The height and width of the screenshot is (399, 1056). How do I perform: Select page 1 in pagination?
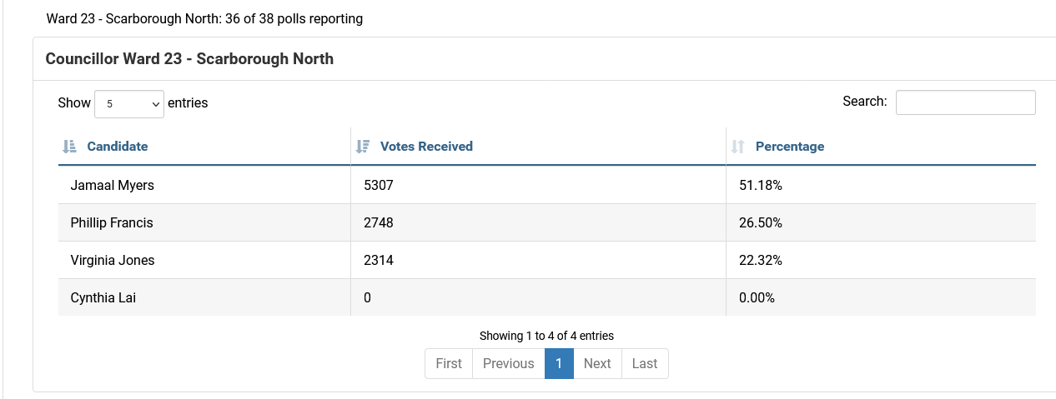(x=559, y=364)
